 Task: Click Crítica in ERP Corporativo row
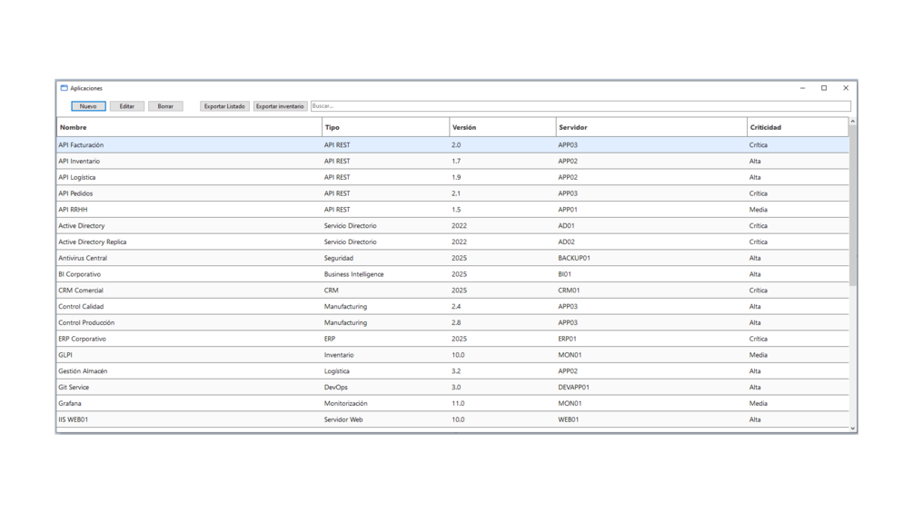click(759, 339)
